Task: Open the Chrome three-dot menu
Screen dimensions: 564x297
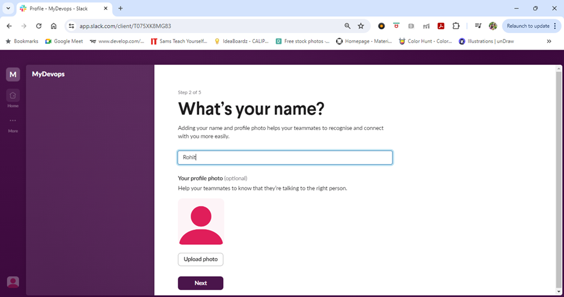Action: tap(555, 26)
